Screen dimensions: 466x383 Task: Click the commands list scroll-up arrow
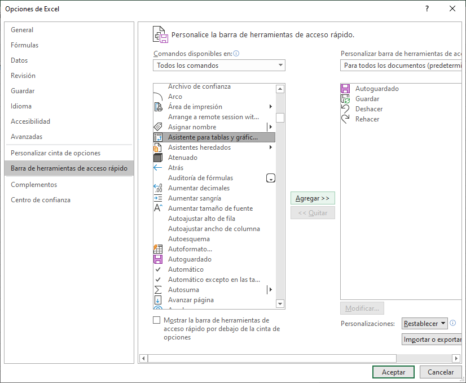coord(280,89)
